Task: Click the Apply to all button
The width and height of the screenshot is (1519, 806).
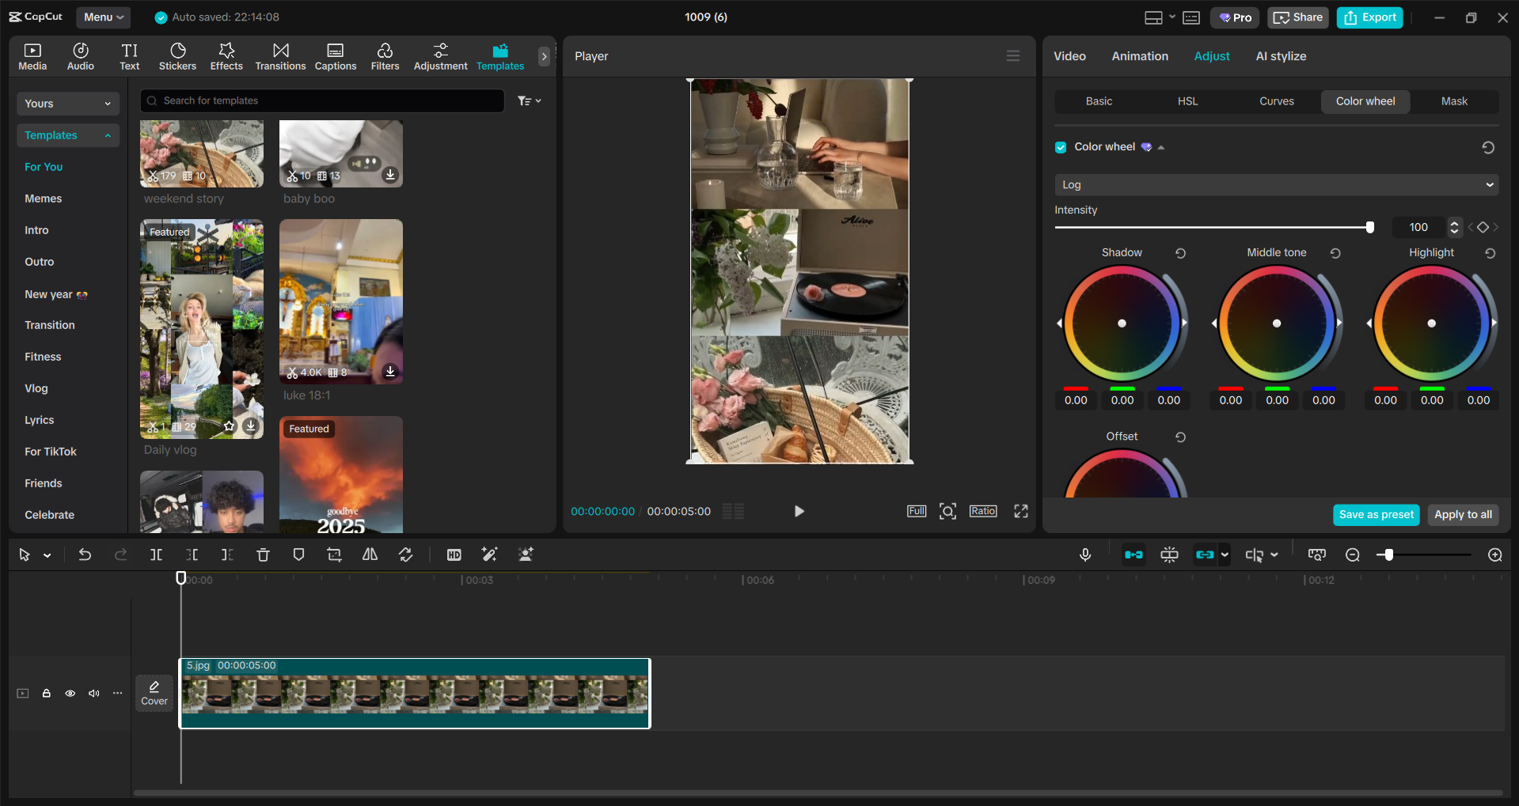Action: (x=1462, y=514)
